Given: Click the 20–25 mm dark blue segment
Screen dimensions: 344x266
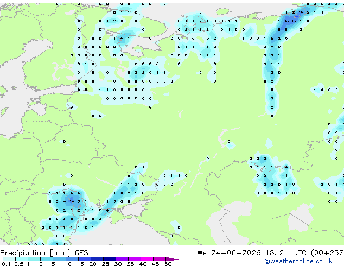Looking at the screenshot, I should pos(97,259).
